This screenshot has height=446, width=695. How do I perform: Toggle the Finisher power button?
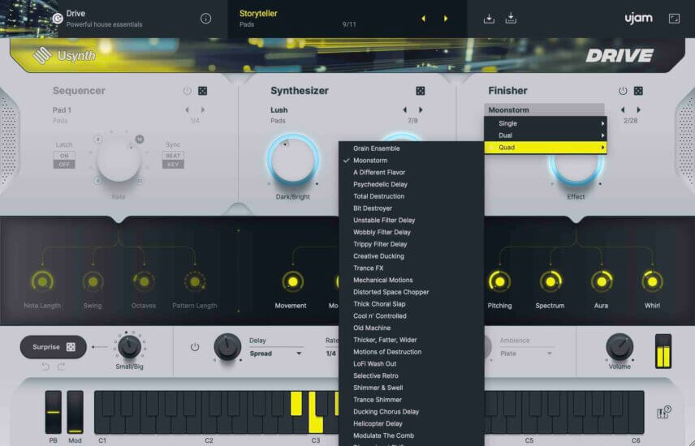pos(623,91)
